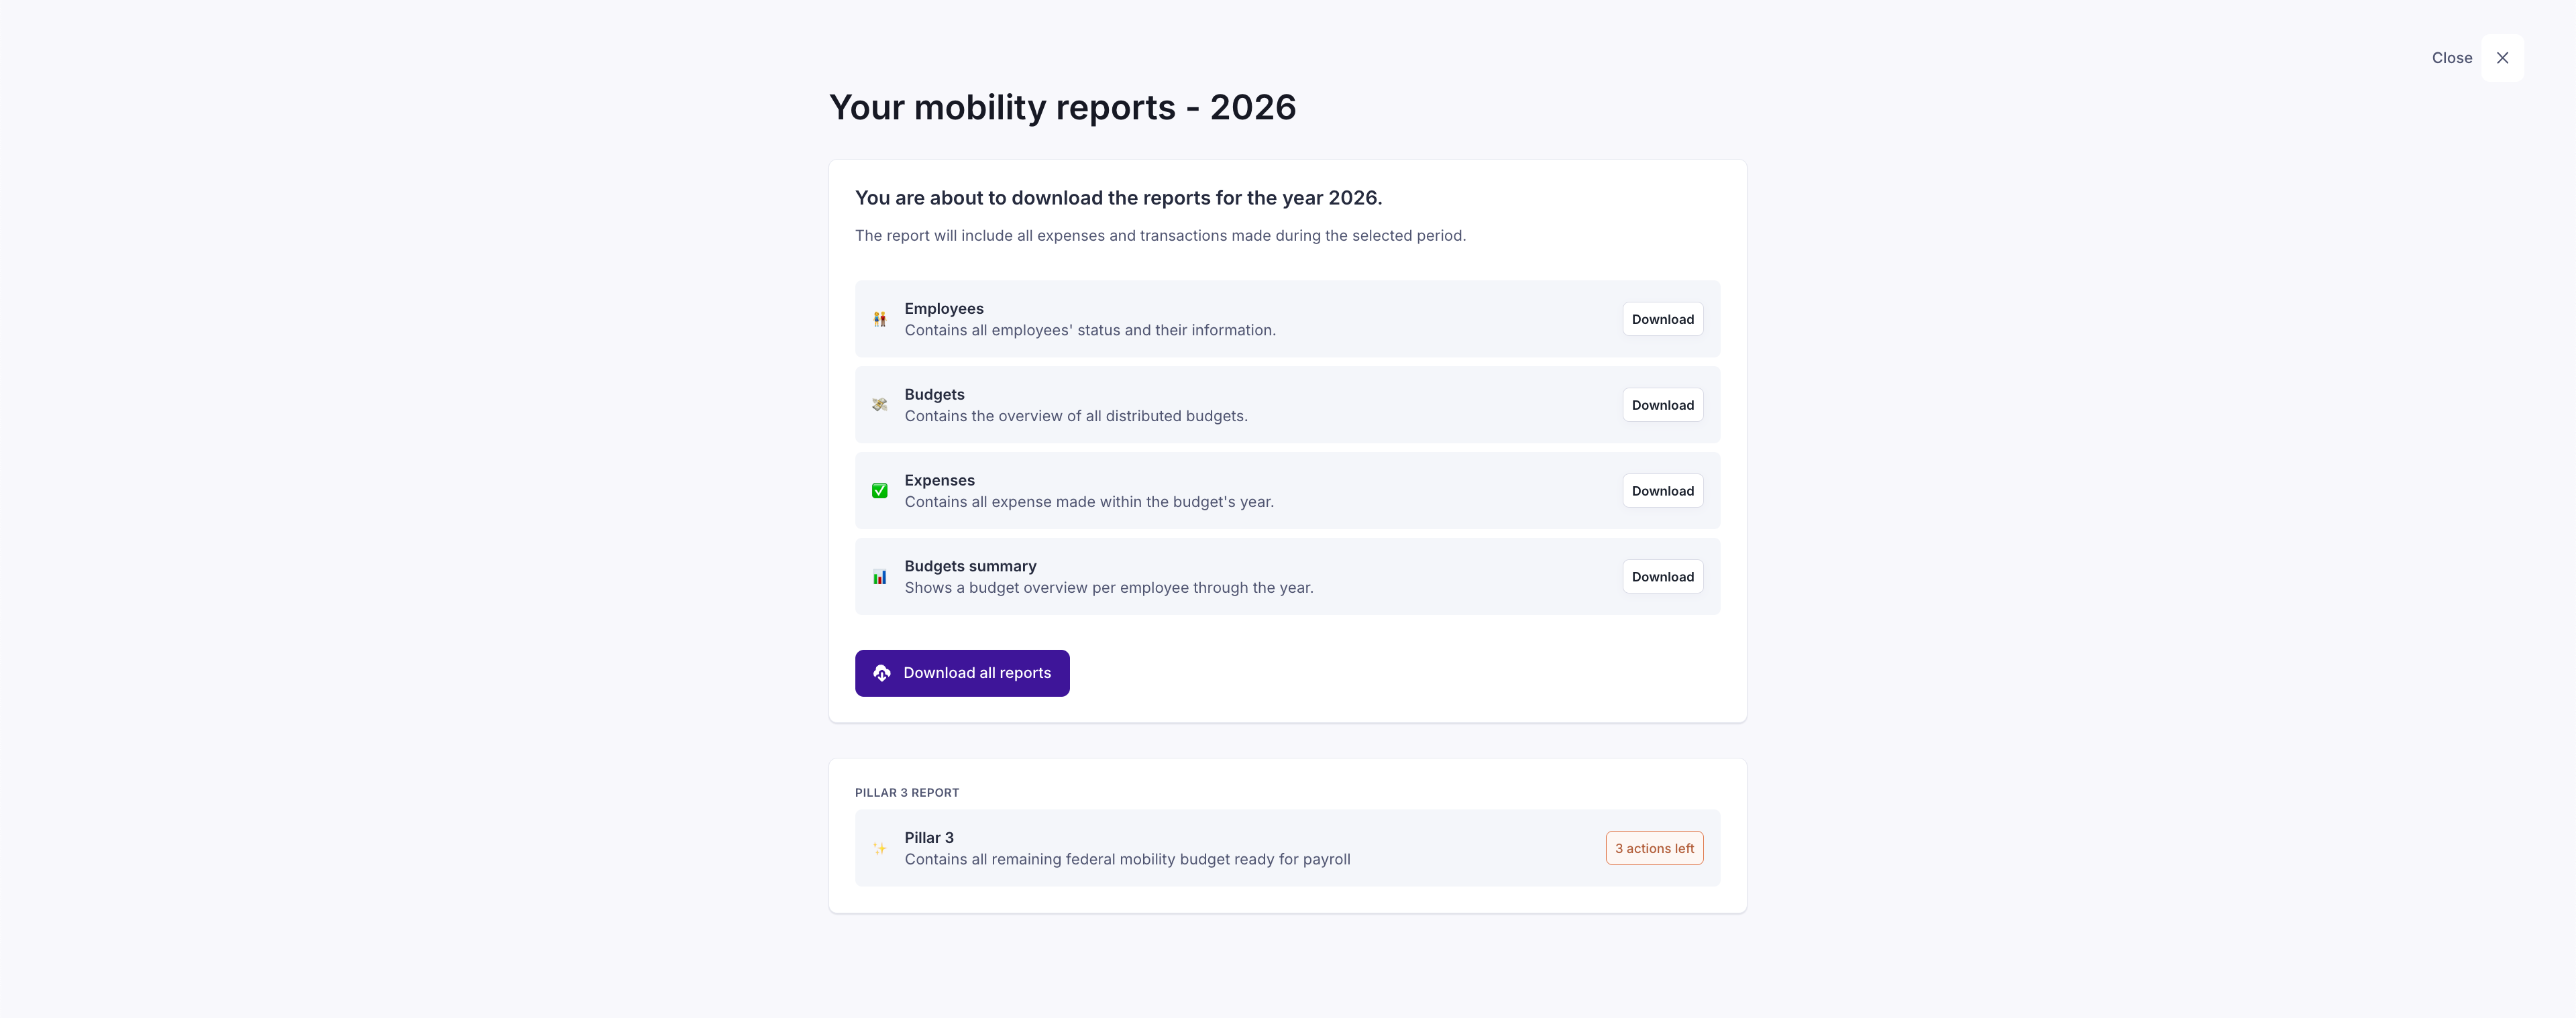
Task: Click the Budgets summary row title
Action: (970, 566)
